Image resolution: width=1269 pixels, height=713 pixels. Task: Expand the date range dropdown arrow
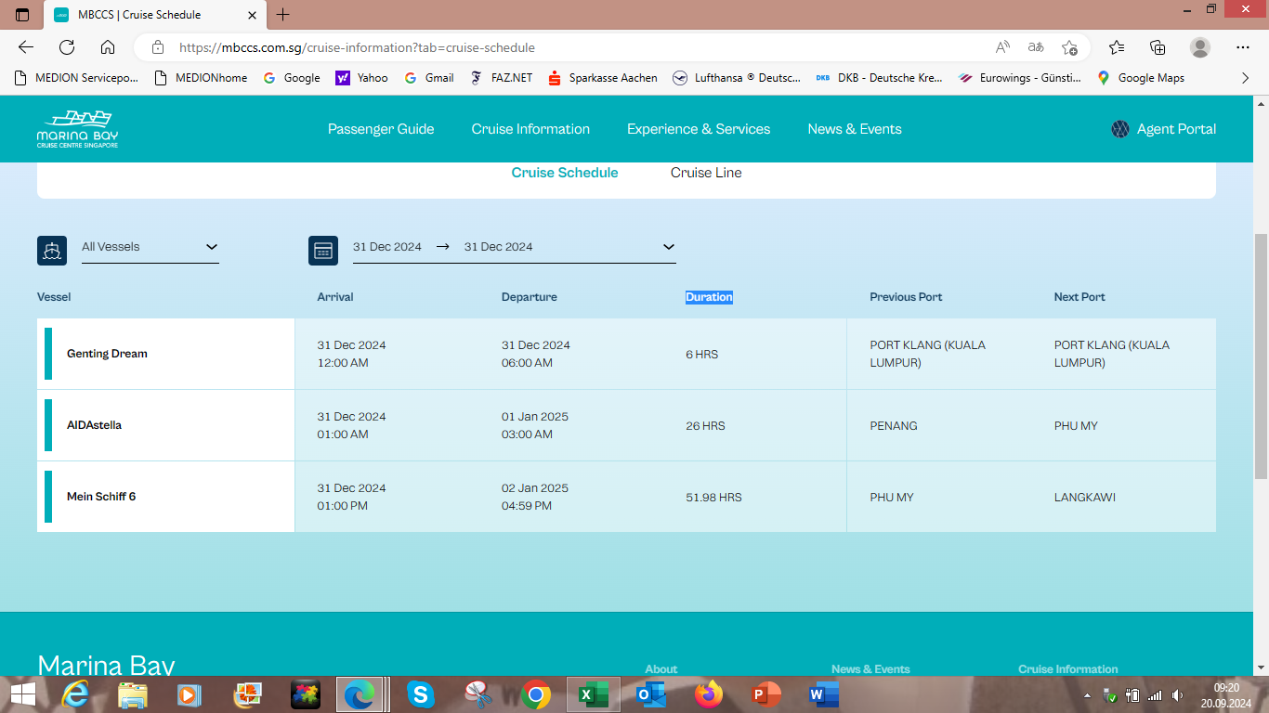click(668, 247)
